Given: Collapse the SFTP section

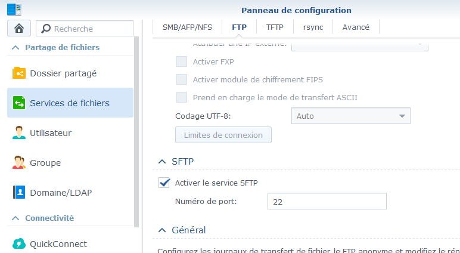Looking at the screenshot, I should click(x=162, y=162).
